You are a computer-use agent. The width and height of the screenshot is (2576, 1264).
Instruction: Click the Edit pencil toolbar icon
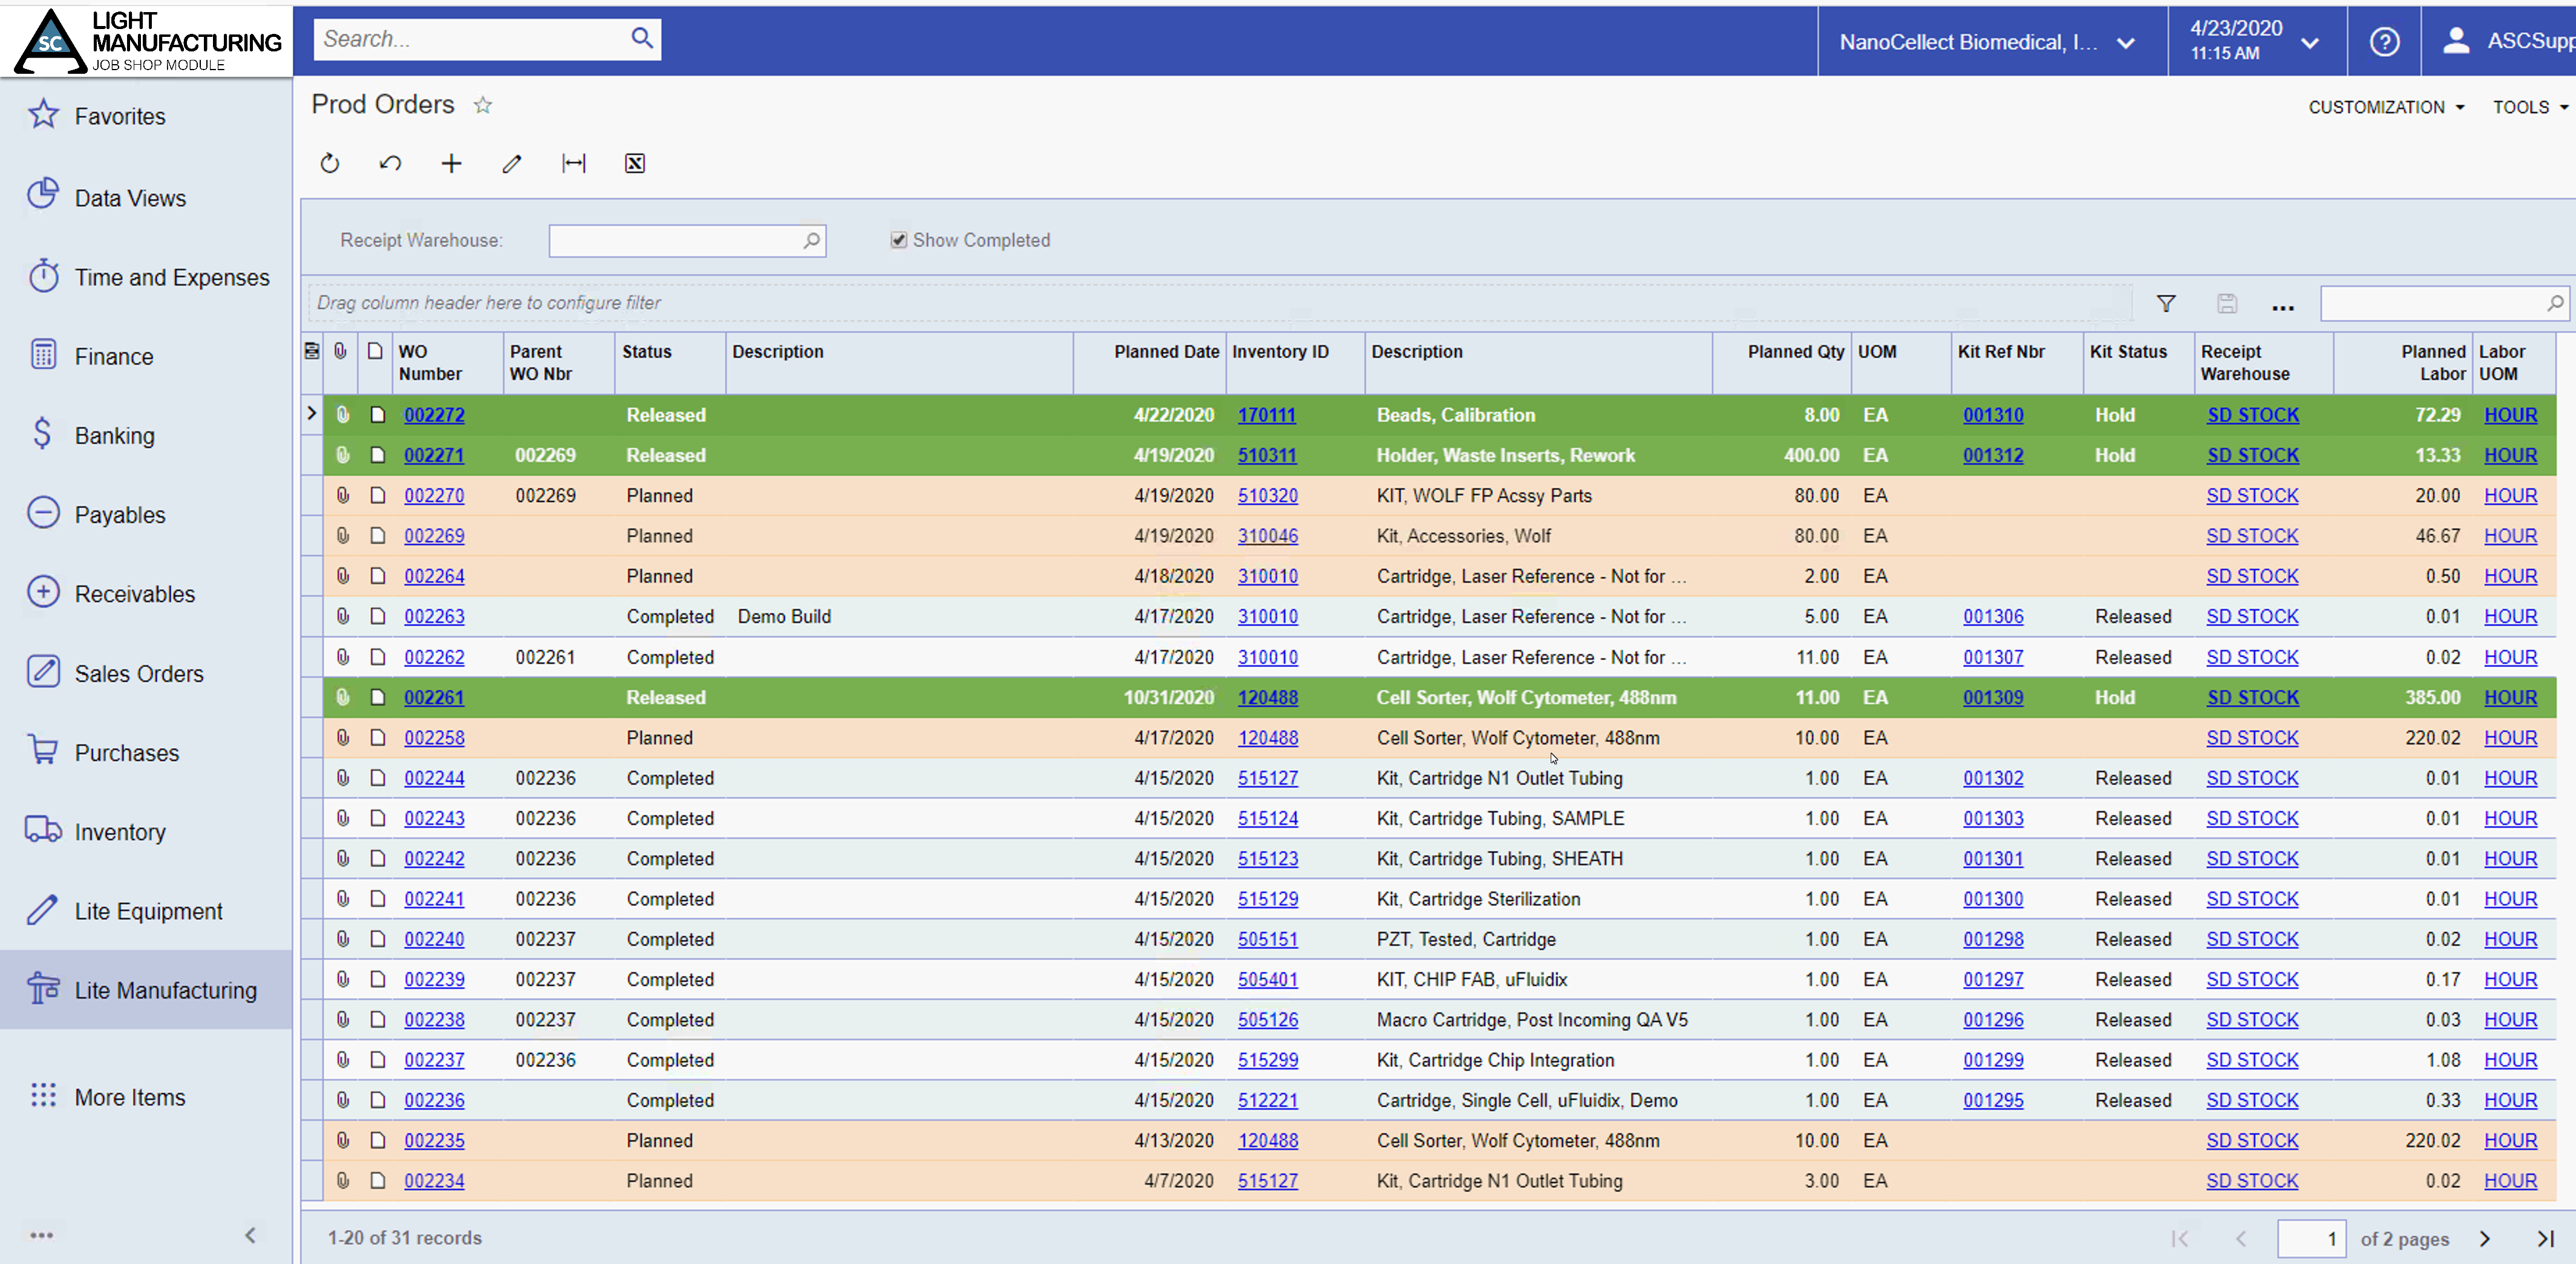pos(512,163)
